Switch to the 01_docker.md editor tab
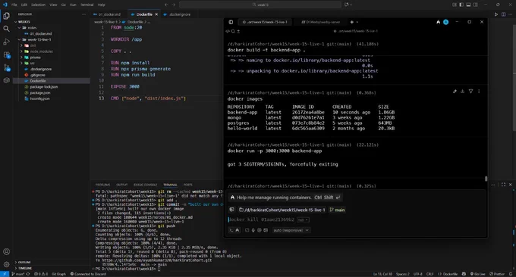Viewport: 516px width, 277px height. coord(109,14)
